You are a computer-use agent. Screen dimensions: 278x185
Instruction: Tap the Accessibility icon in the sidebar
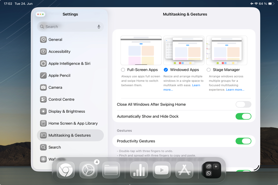pos(43,51)
